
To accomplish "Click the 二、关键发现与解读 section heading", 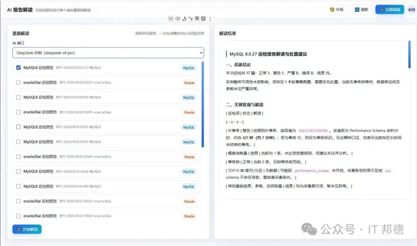I will [245, 104].
